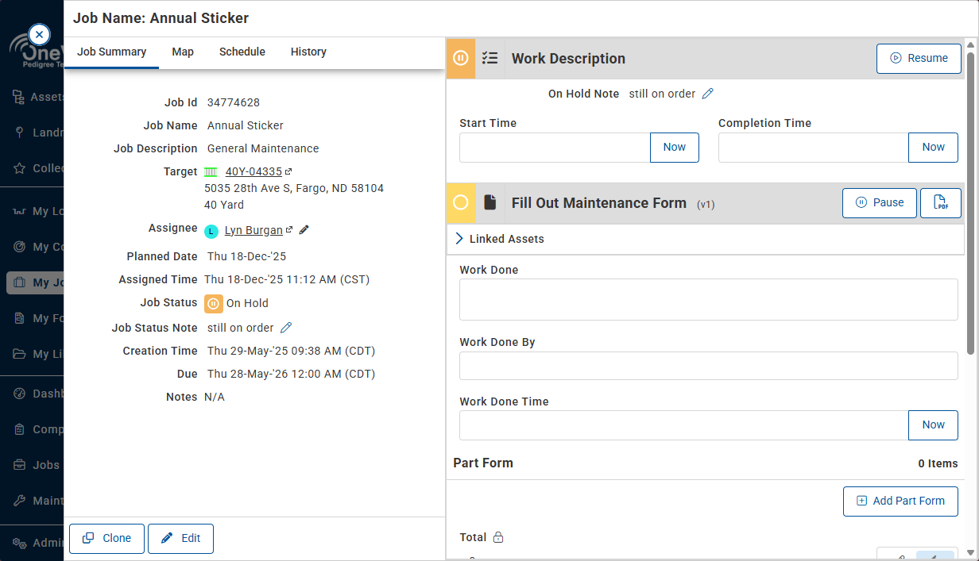Close the job panel with the X button
Image resolution: width=979 pixels, height=561 pixels.
[39, 35]
